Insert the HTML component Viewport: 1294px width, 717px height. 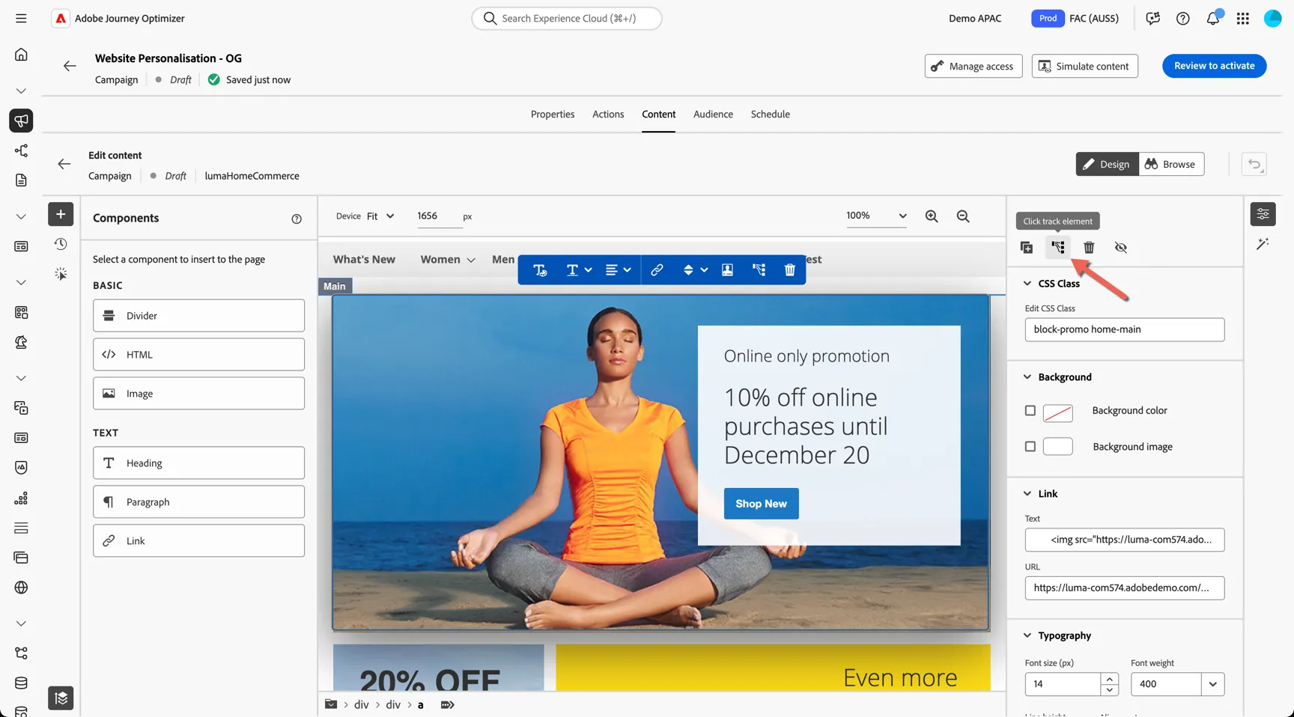(198, 355)
